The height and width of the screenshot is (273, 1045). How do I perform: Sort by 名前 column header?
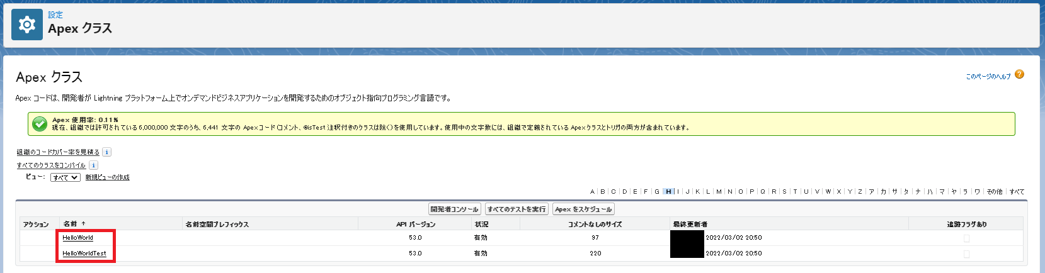click(x=74, y=224)
